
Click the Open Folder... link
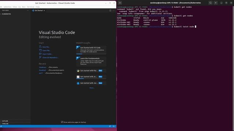point(47,54)
